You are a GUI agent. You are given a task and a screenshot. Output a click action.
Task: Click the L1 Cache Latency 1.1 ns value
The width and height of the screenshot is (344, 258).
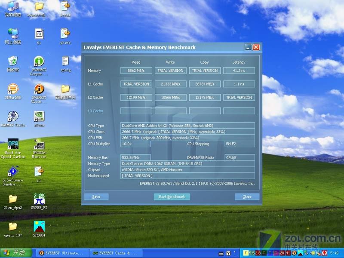(239, 84)
